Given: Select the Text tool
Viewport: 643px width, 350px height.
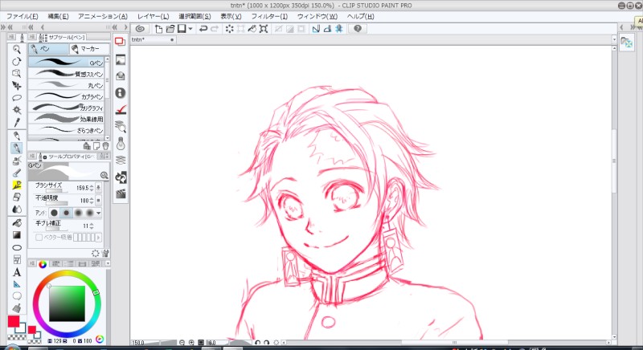Looking at the screenshot, I should coord(16,272).
